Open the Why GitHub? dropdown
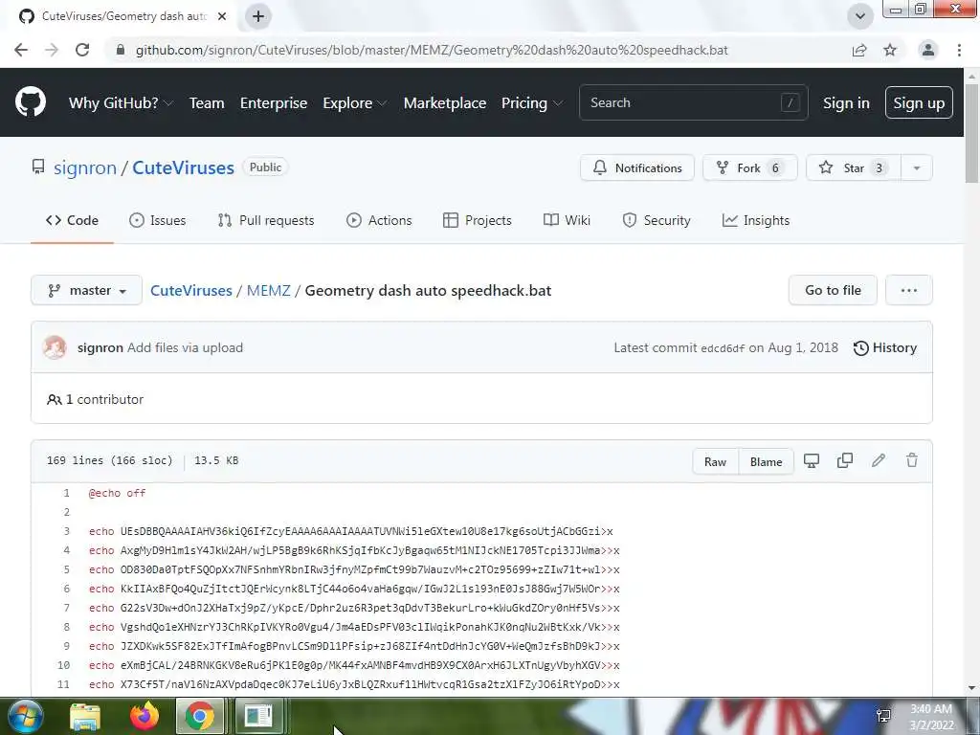 tap(120, 103)
